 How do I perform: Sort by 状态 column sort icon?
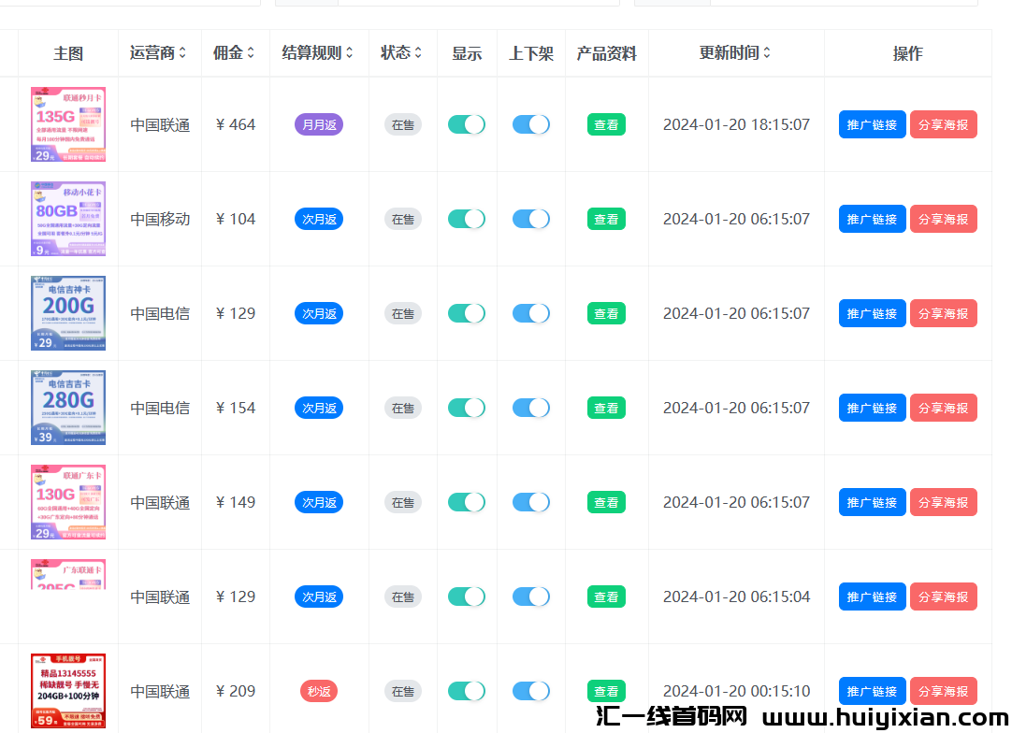418,53
